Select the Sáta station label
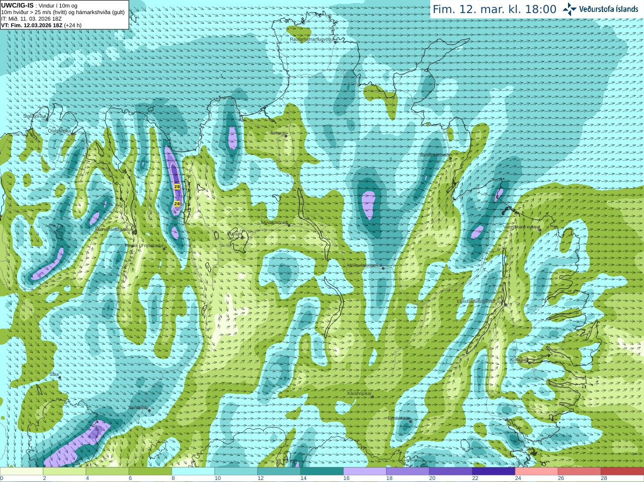 [54, 374]
